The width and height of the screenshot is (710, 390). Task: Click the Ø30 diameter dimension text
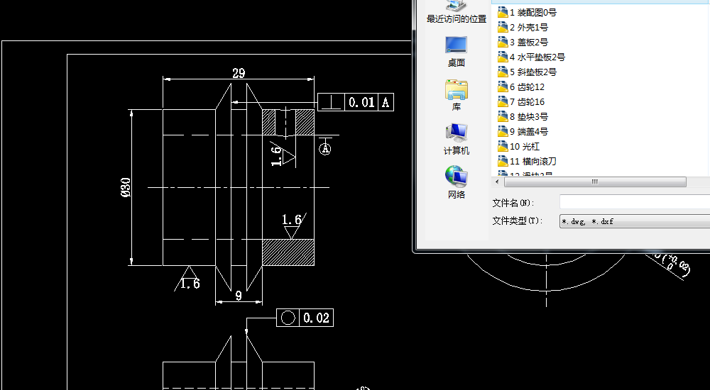coord(126,187)
